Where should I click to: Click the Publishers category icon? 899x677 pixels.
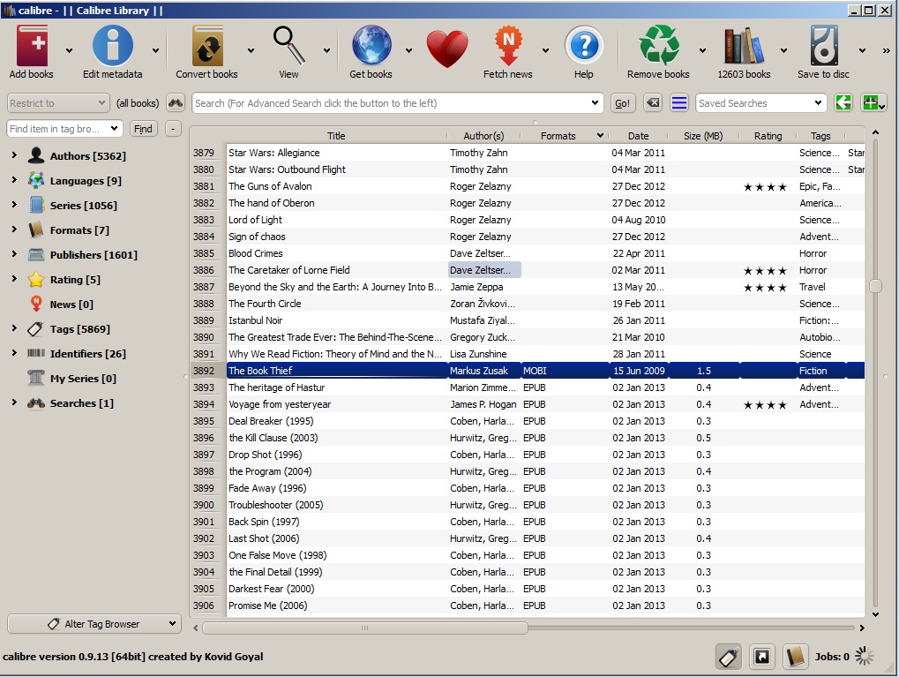[x=36, y=254]
